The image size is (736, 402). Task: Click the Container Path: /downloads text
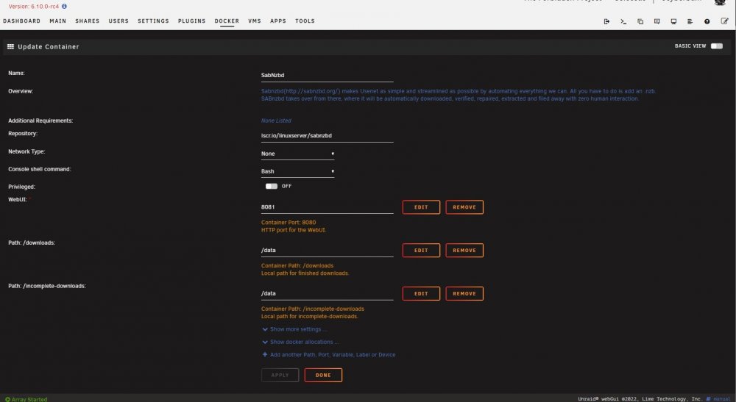click(297, 265)
